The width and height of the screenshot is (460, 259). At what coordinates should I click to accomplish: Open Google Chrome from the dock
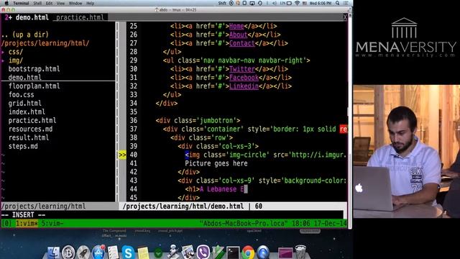point(248,253)
